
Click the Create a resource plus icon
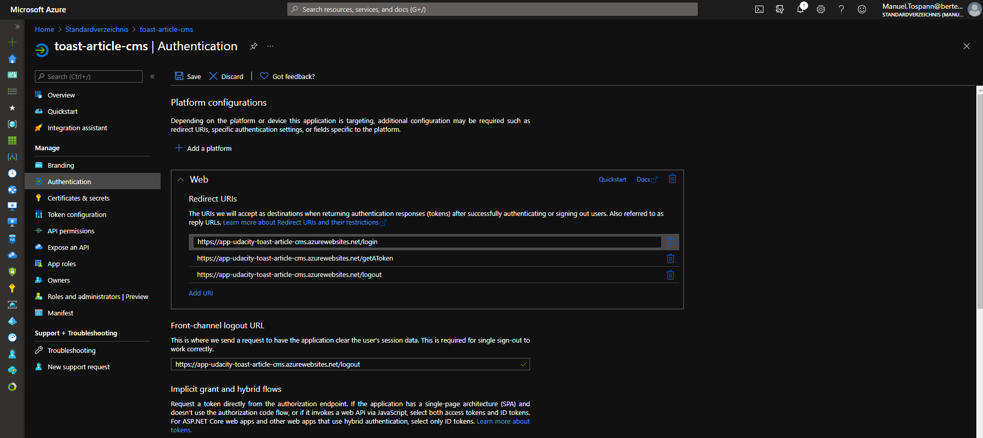tap(12, 43)
